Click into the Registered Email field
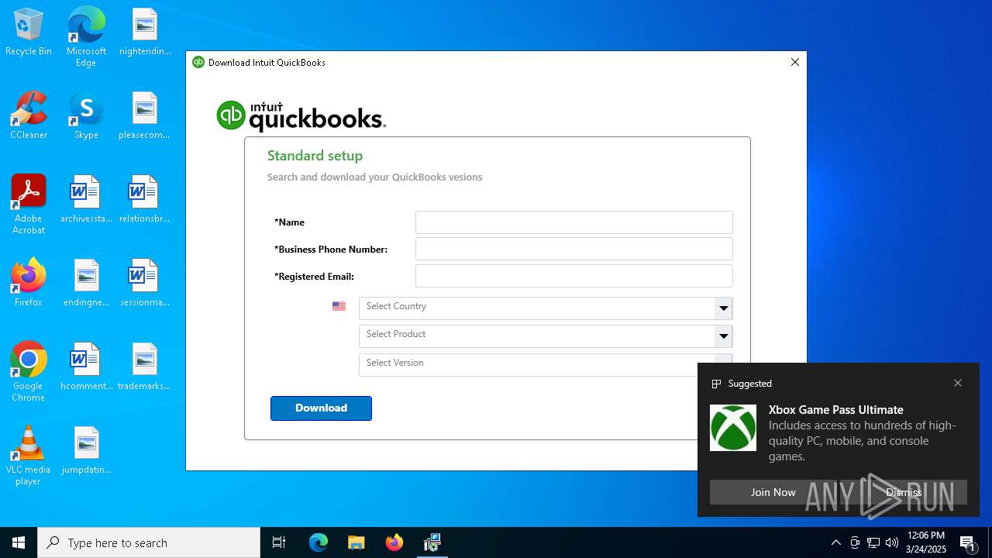The image size is (992, 558). (x=574, y=276)
